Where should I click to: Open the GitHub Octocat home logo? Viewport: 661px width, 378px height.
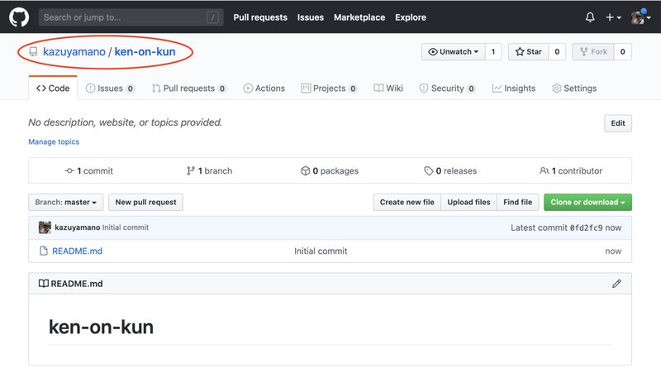(19, 17)
